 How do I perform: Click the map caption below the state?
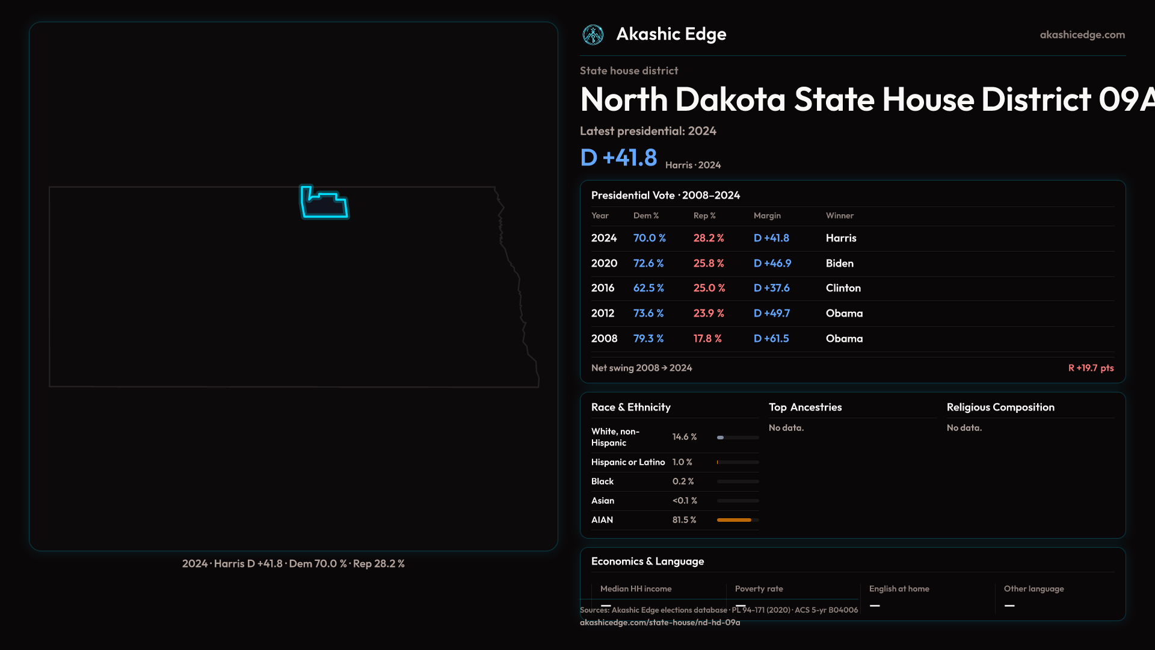(x=294, y=564)
